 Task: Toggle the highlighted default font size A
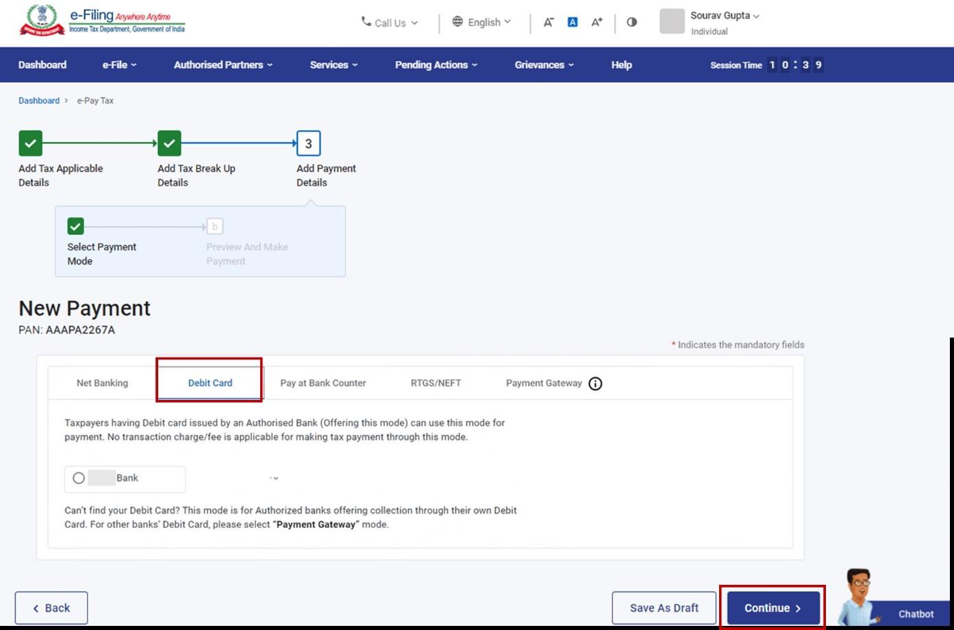[572, 22]
